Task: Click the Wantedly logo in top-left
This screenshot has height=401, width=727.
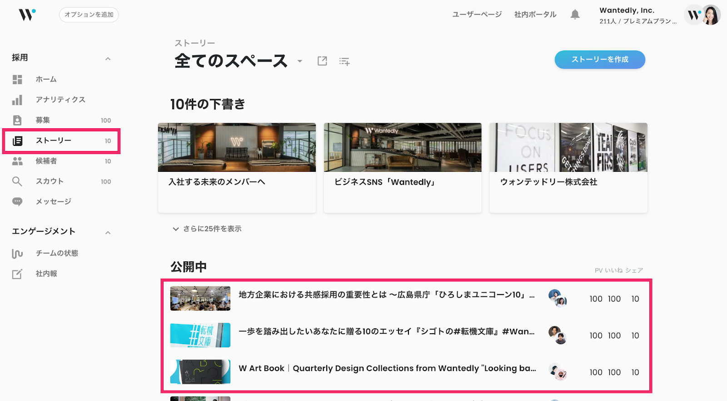Action: point(27,15)
